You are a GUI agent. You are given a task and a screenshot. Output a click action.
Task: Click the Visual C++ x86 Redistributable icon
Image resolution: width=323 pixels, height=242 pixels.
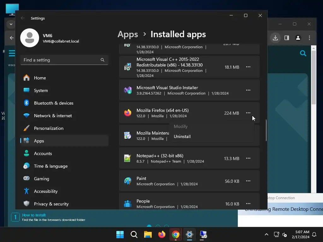[x=128, y=67]
